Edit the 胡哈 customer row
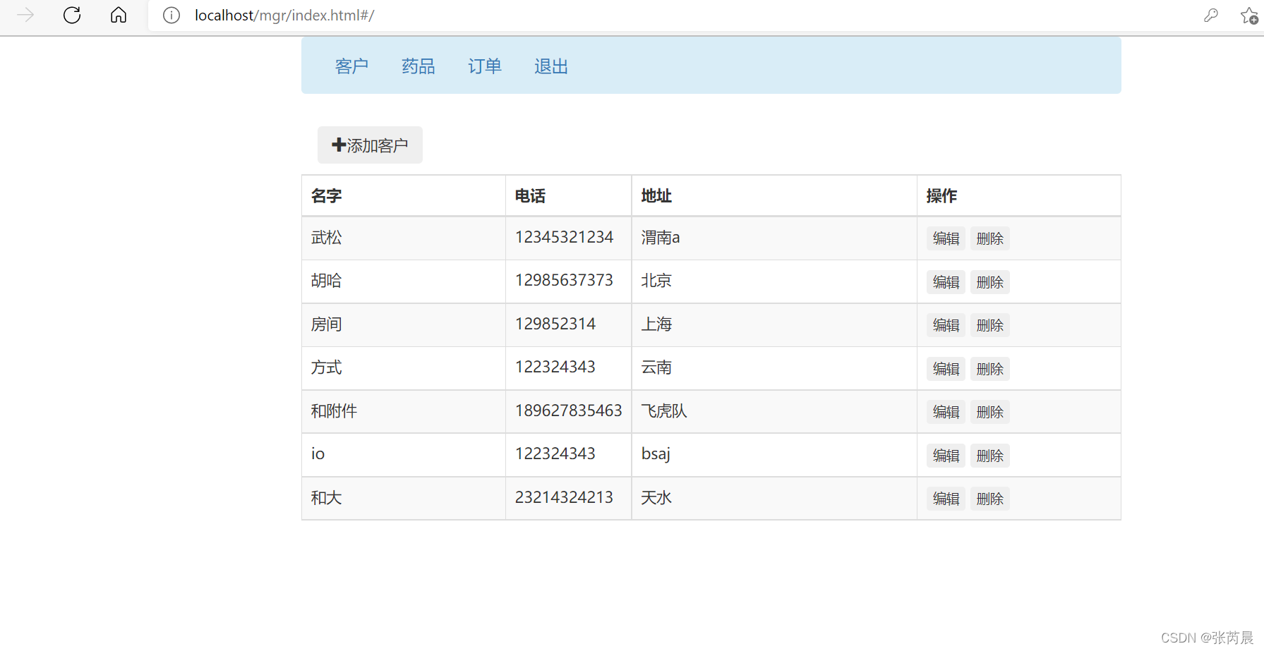Image resolution: width=1264 pixels, height=651 pixels. pyautogui.click(x=946, y=282)
